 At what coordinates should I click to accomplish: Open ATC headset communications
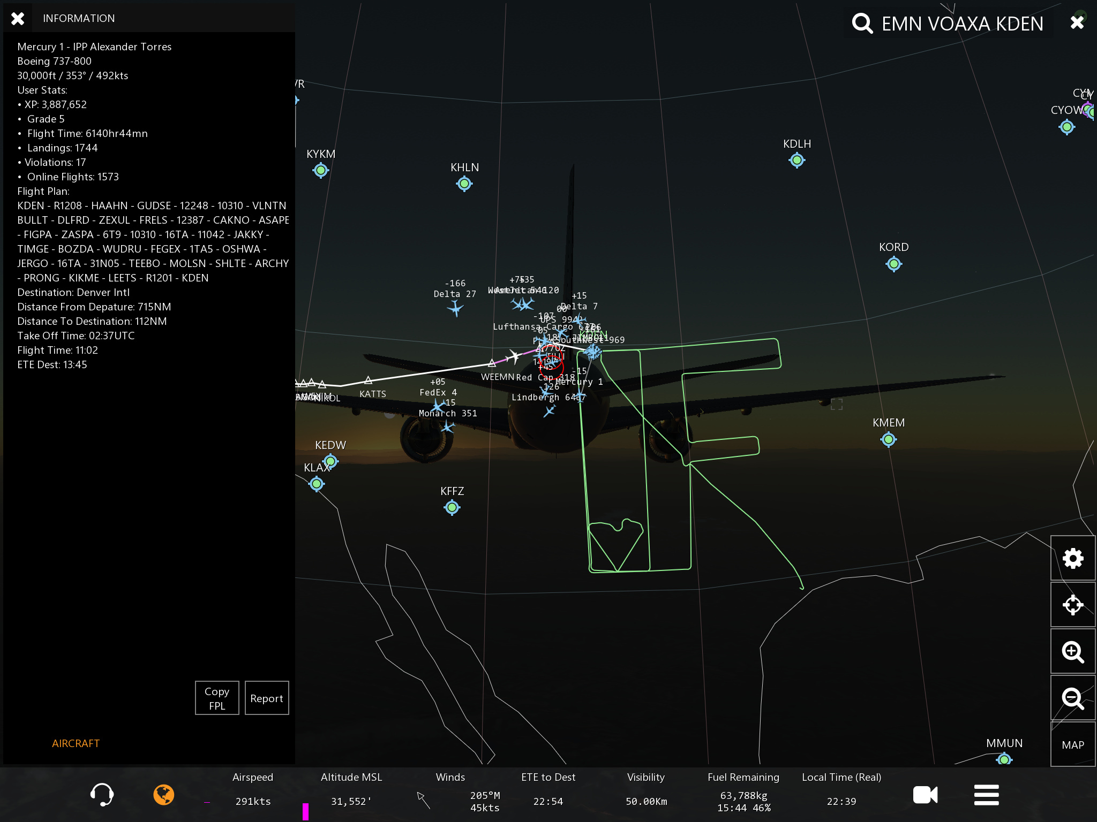[102, 795]
